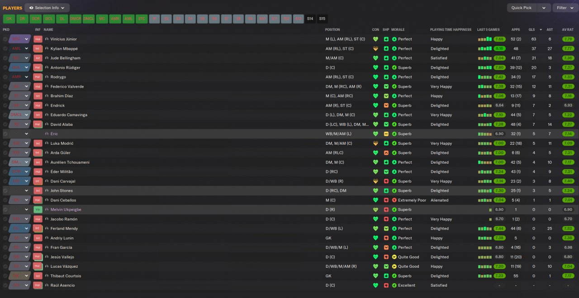Sort by the GLS column header

click(532, 29)
